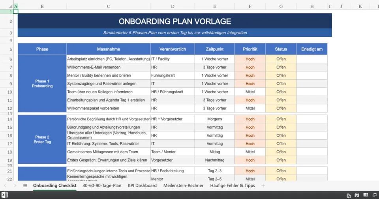Viewport: 379px width, 199px height.
Task: Select row 5 header
Action: coord(7,49)
